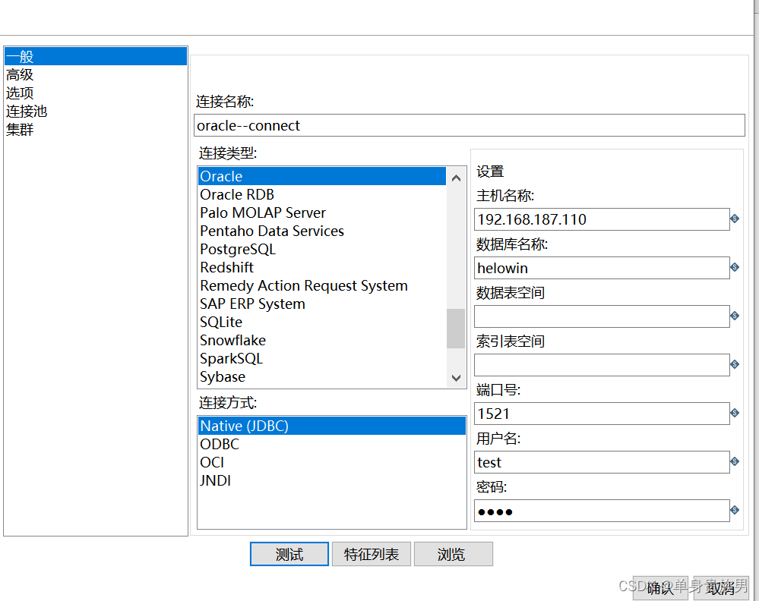Select the 一般 settings category

pyautogui.click(x=96, y=57)
